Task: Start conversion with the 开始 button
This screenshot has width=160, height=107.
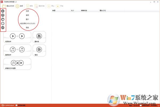Action: click(59, 6)
